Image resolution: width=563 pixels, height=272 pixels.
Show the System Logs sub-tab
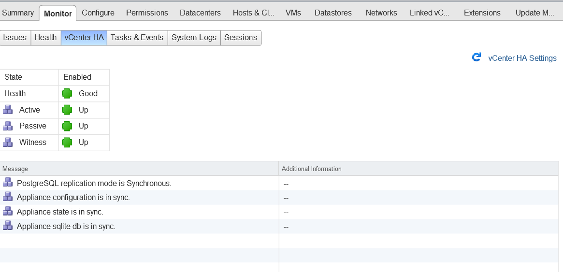pos(194,38)
